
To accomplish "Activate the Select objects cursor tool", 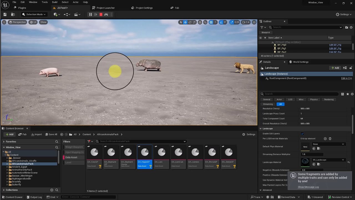I will pos(181,22).
